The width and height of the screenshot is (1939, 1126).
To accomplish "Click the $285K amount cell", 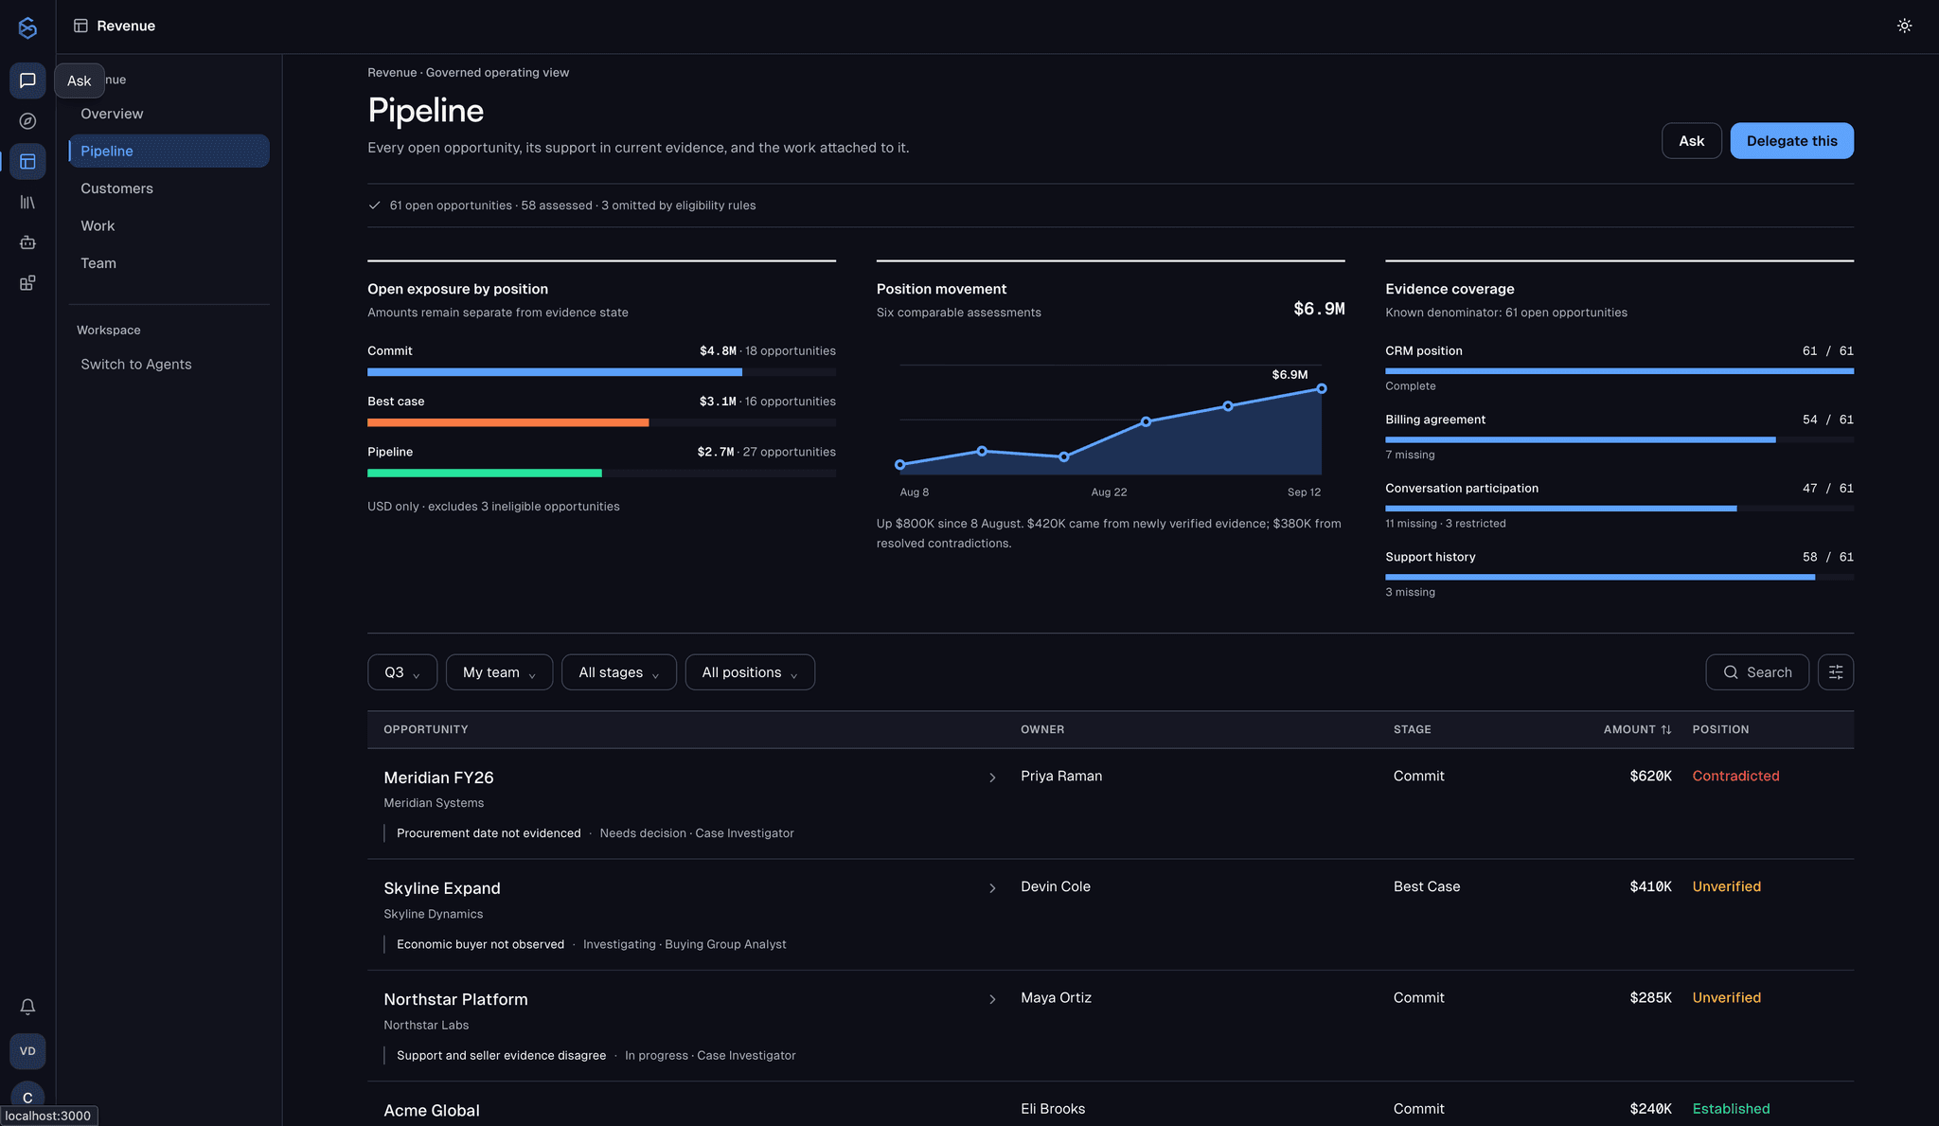I will point(1650,997).
